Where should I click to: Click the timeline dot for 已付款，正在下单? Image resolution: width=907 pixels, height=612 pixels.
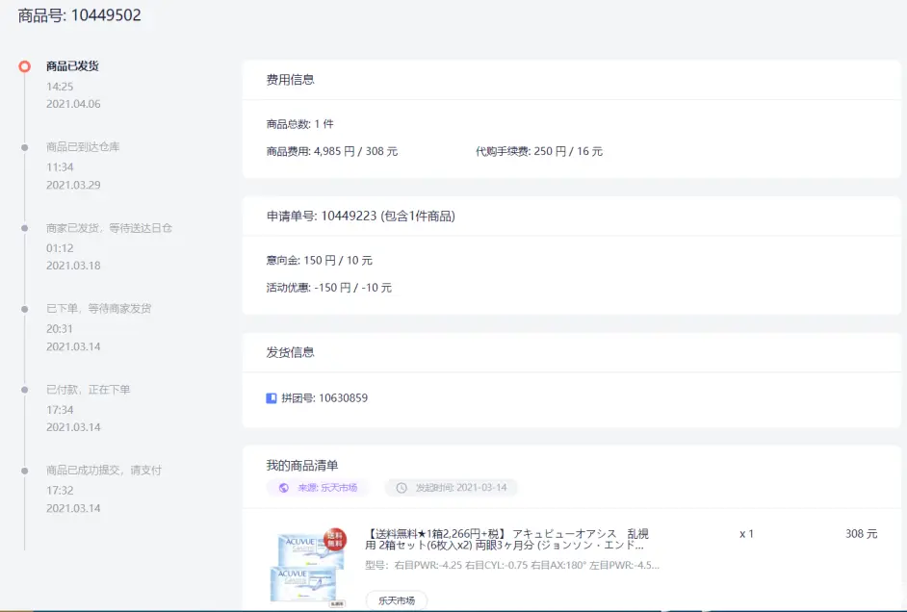pyautogui.click(x=24, y=390)
